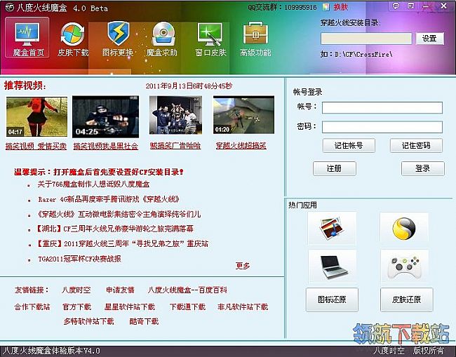Viewport: 456px width, 357px height.
Task: Open the Razer 4G新品 news item
Action: (109, 199)
